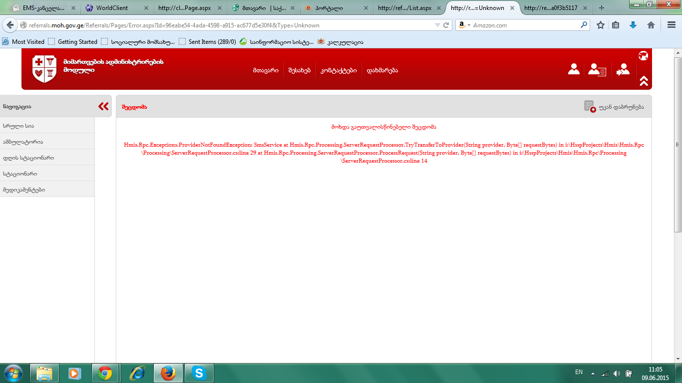
Task: Open Firefox downloads arrow icon
Action: [633, 25]
